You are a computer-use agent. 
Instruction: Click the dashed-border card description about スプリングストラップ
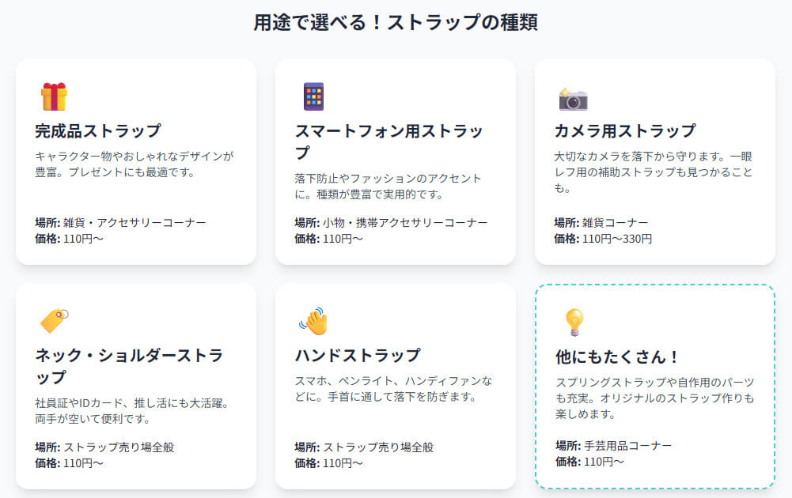(x=655, y=398)
